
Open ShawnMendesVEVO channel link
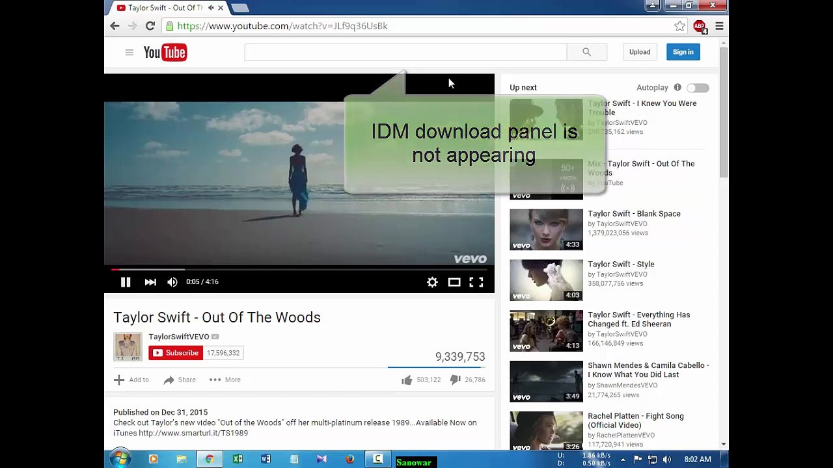coord(625,385)
